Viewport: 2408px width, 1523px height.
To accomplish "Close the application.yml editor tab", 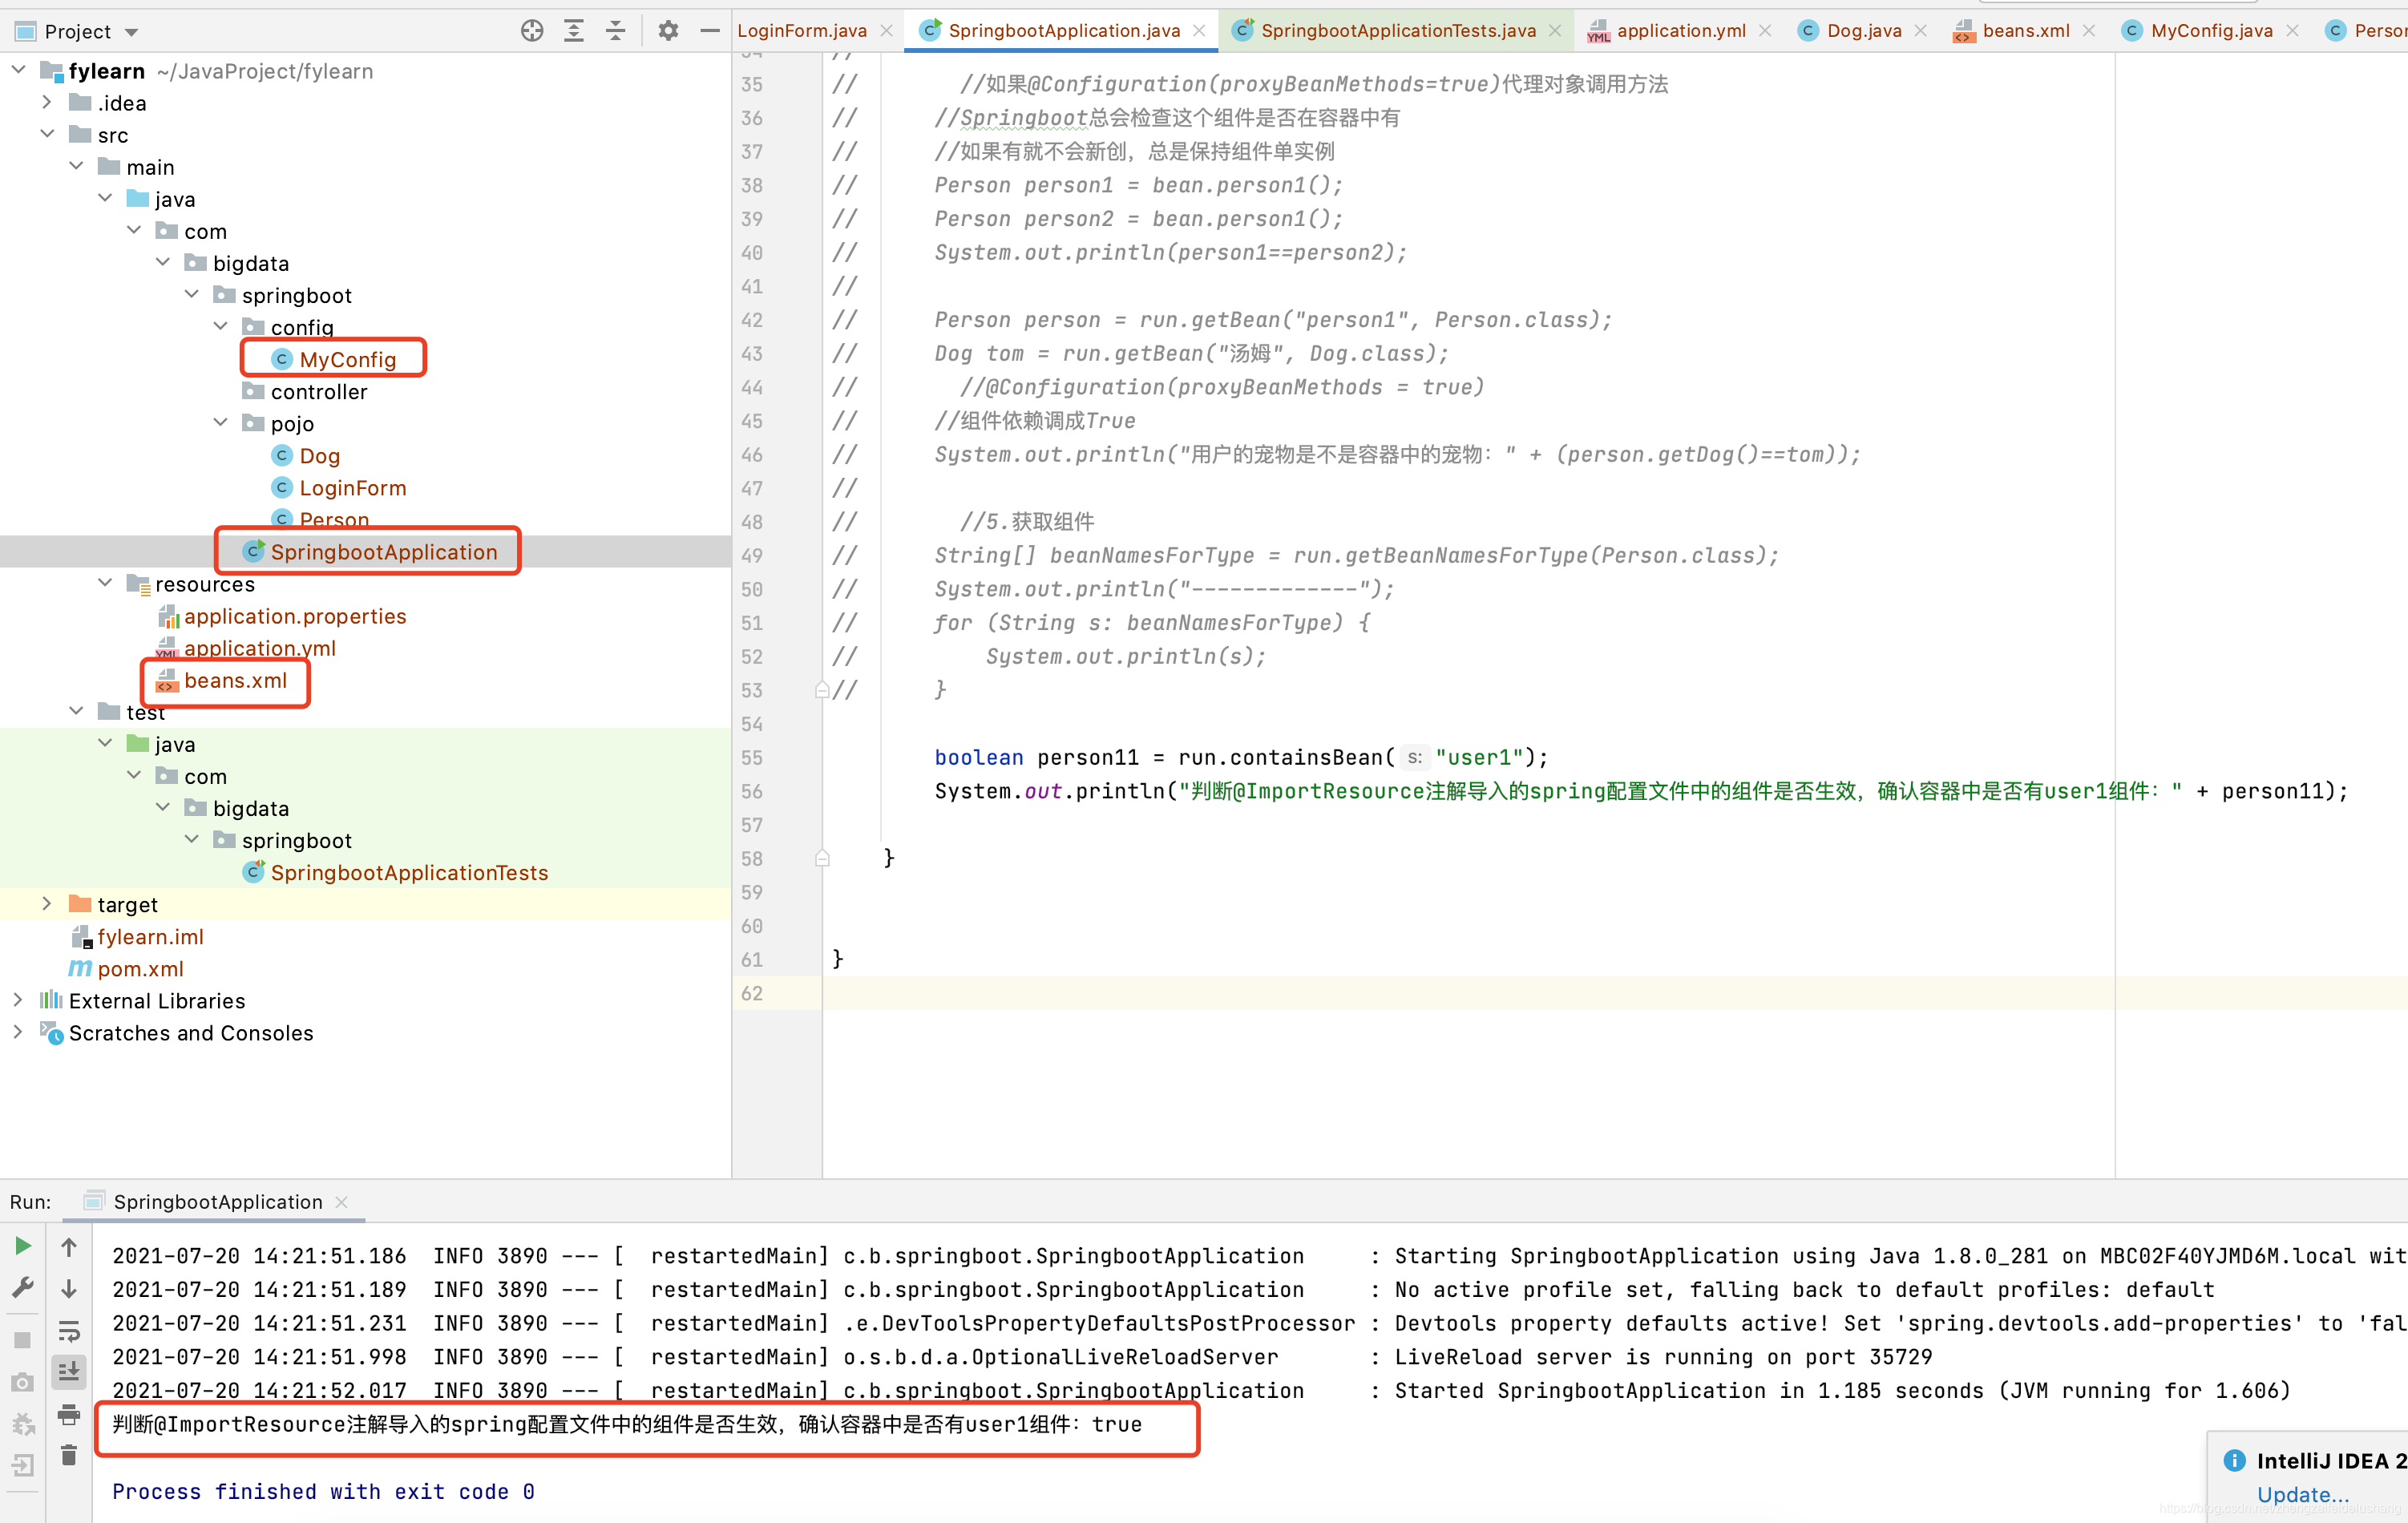I will click(x=1765, y=31).
